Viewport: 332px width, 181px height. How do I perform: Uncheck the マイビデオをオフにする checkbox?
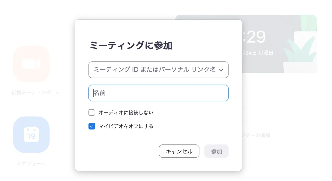tap(92, 126)
